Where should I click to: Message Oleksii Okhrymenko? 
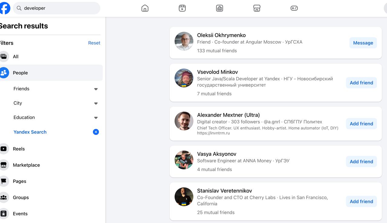point(363,43)
